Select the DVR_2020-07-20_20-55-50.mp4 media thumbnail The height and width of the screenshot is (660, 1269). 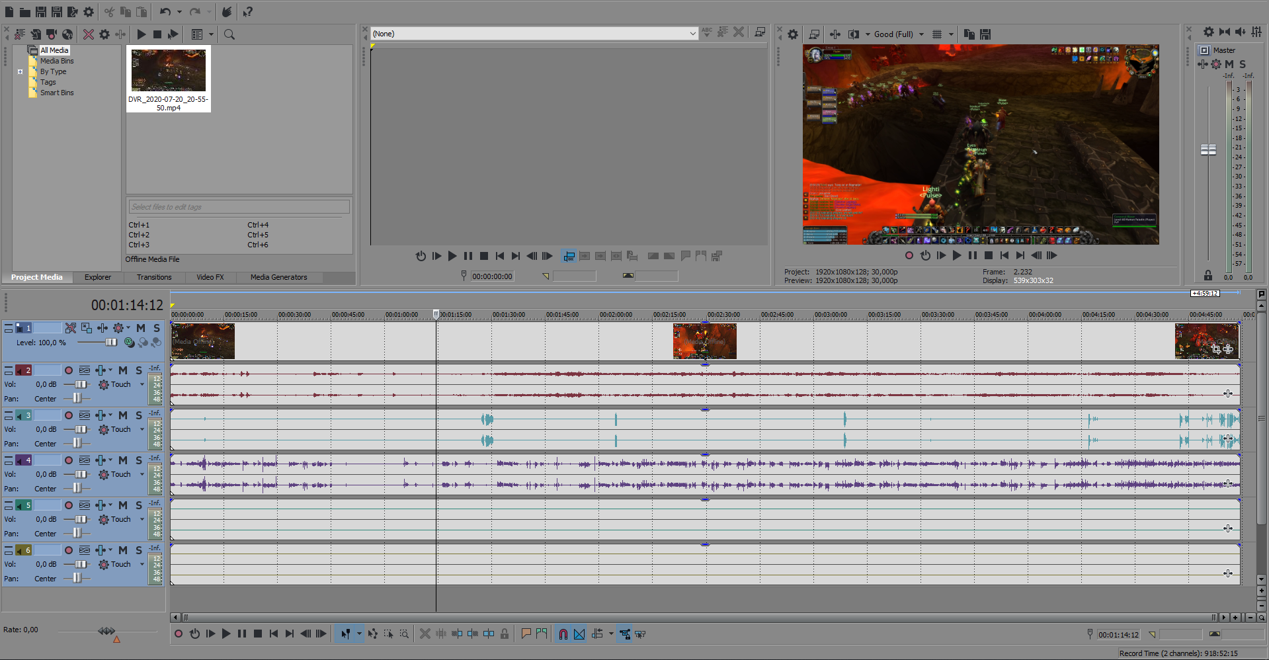tap(169, 79)
